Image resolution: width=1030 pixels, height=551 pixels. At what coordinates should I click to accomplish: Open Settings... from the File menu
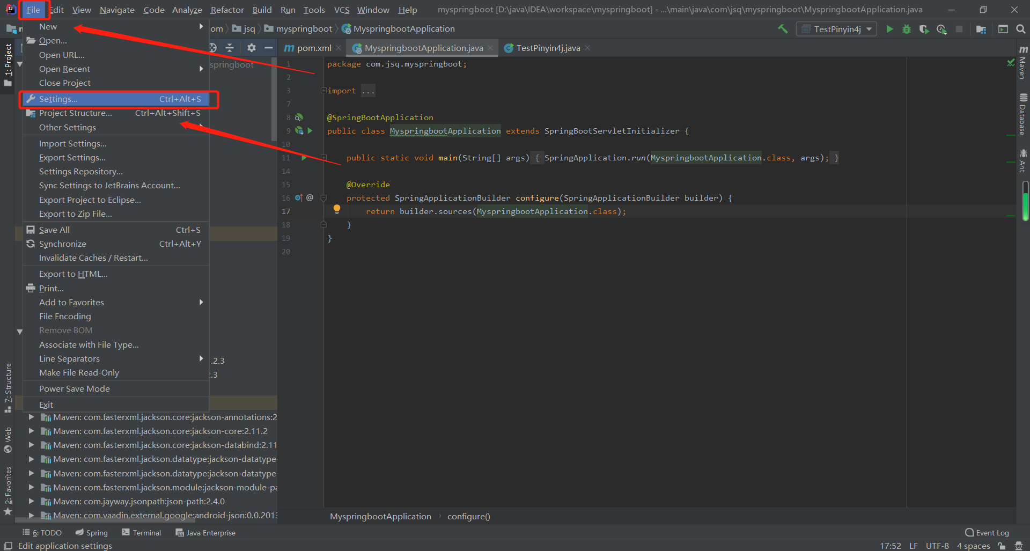(x=116, y=99)
